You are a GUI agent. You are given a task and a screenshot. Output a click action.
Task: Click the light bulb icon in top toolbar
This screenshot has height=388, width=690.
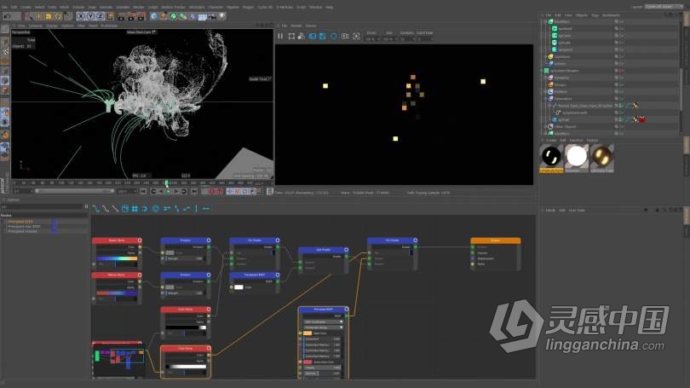click(x=221, y=16)
